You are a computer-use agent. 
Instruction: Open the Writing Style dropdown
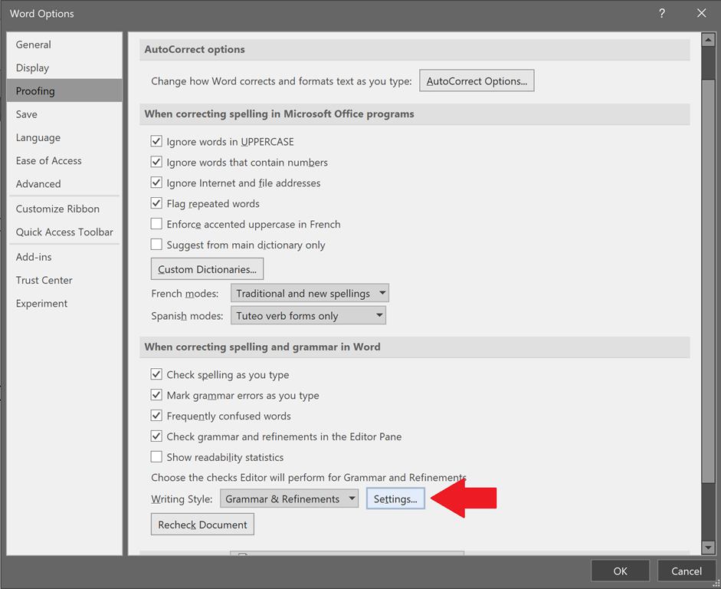point(289,499)
